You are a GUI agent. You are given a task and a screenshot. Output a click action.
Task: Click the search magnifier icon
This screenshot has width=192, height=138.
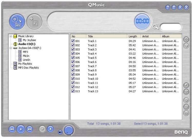click(x=156, y=27)
